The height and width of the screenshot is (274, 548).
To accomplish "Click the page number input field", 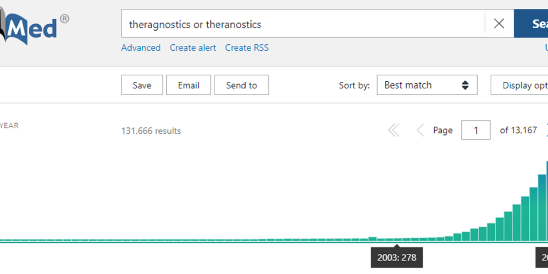I will [x=475, y=131].
